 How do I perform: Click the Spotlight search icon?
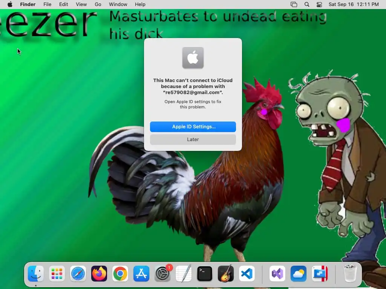point(307,5)
